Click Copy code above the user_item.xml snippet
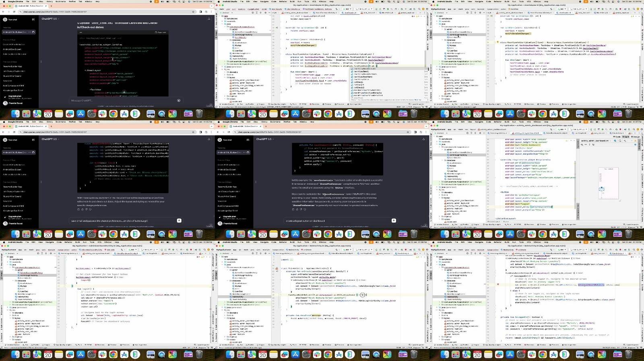 click(161, 33)
